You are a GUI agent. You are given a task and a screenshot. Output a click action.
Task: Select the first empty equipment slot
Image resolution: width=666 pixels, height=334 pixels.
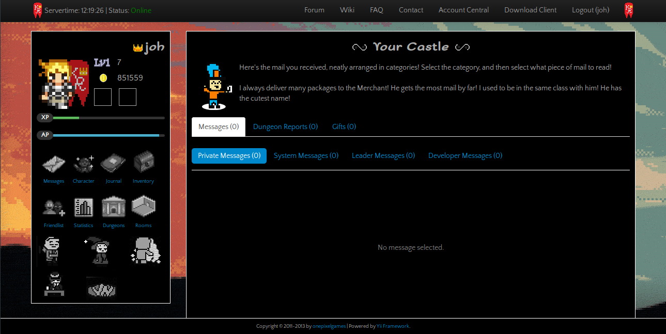(103, 97)
